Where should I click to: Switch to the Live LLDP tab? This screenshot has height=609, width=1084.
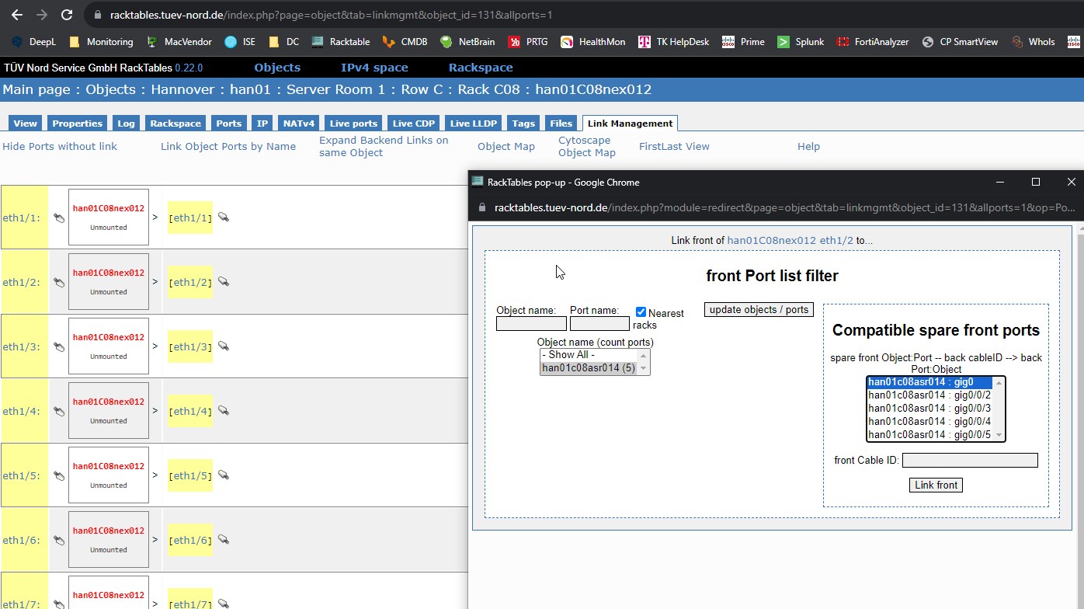tap(473, 124)
